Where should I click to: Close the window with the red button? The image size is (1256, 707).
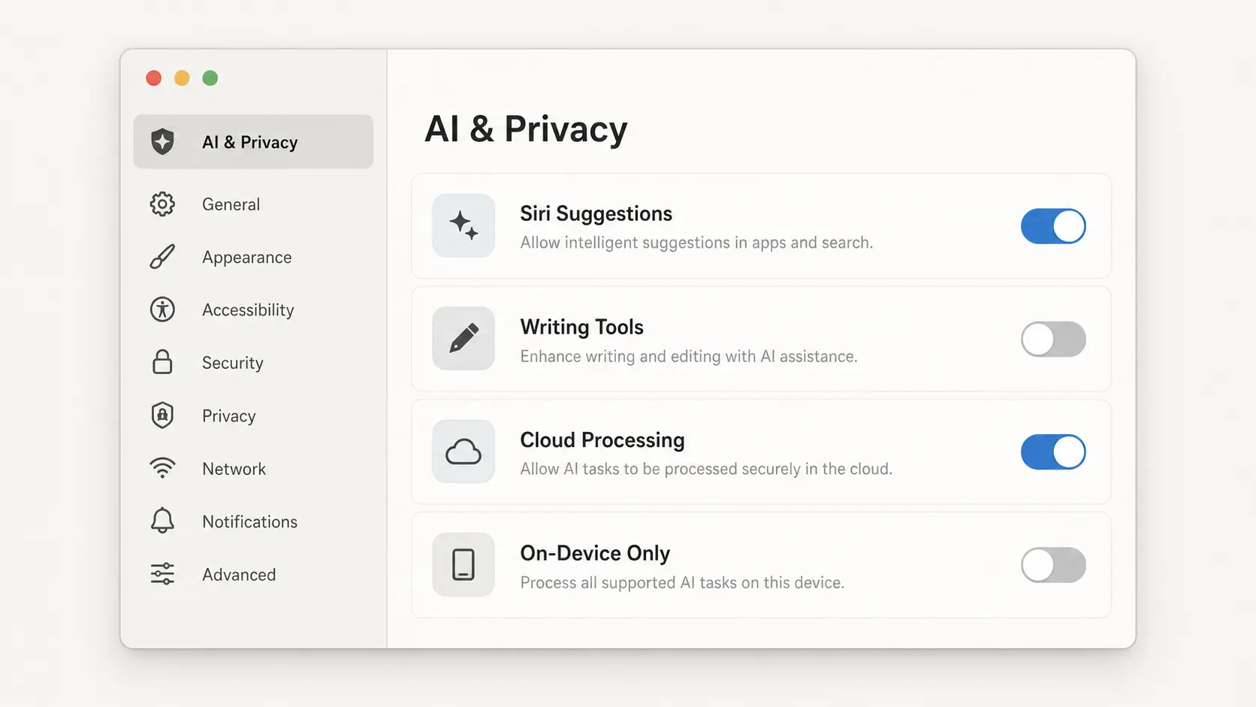(x=154, y=78)
